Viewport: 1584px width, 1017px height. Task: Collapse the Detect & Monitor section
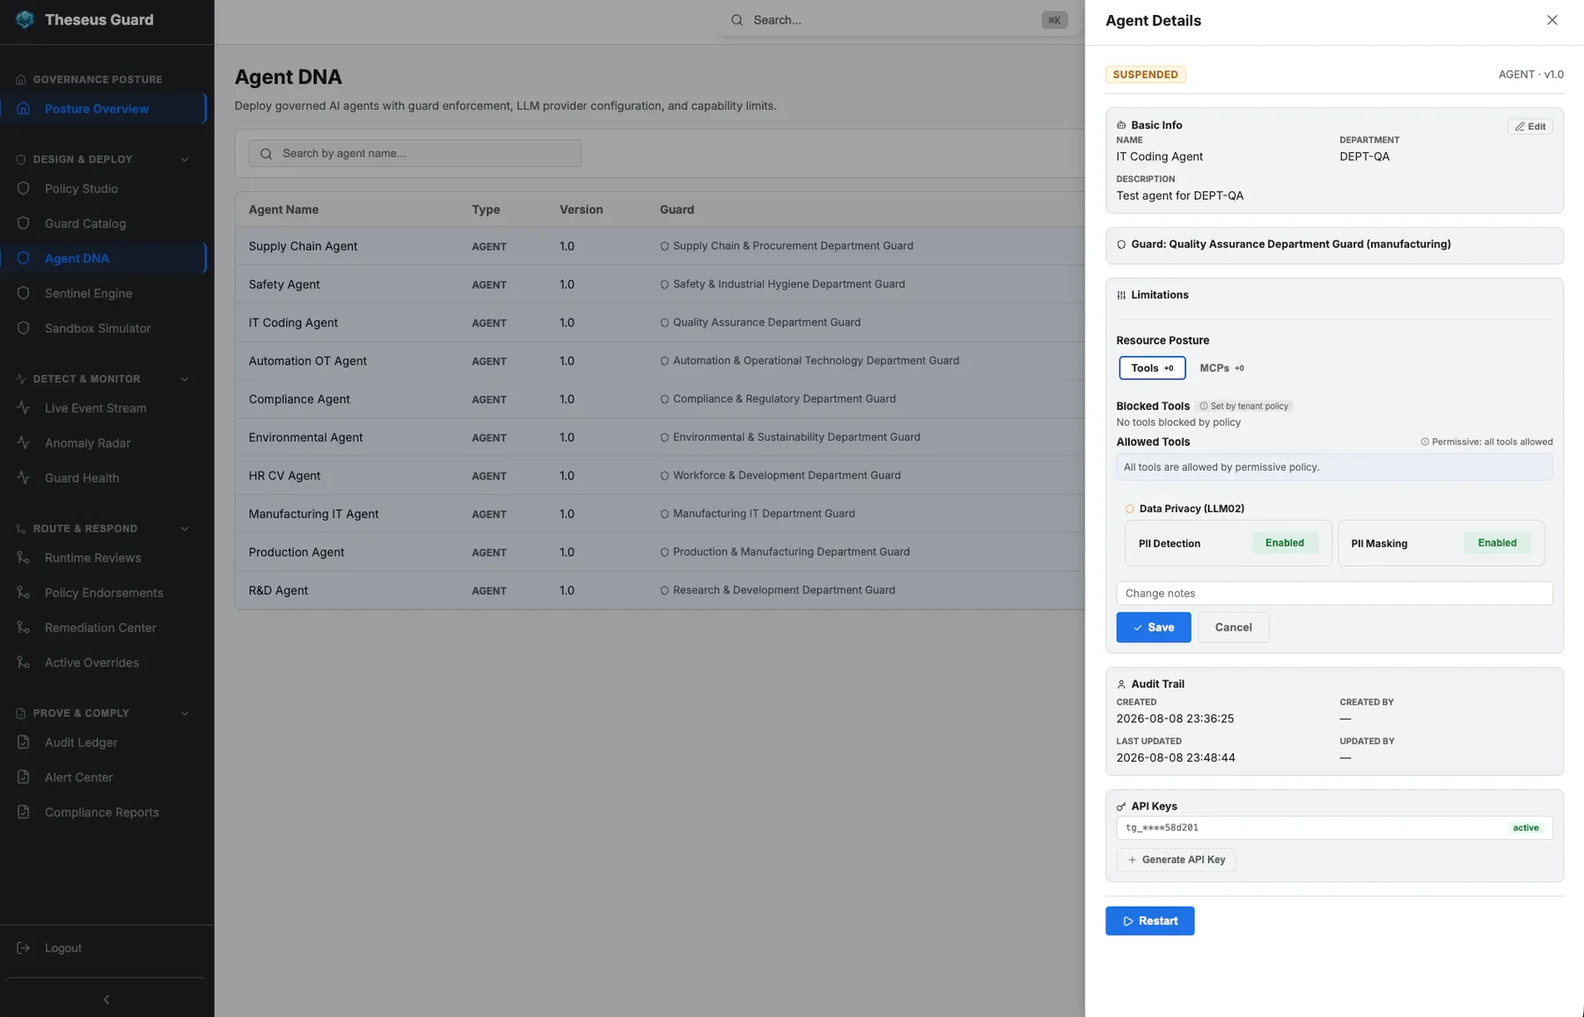click(x=185, y=379)
